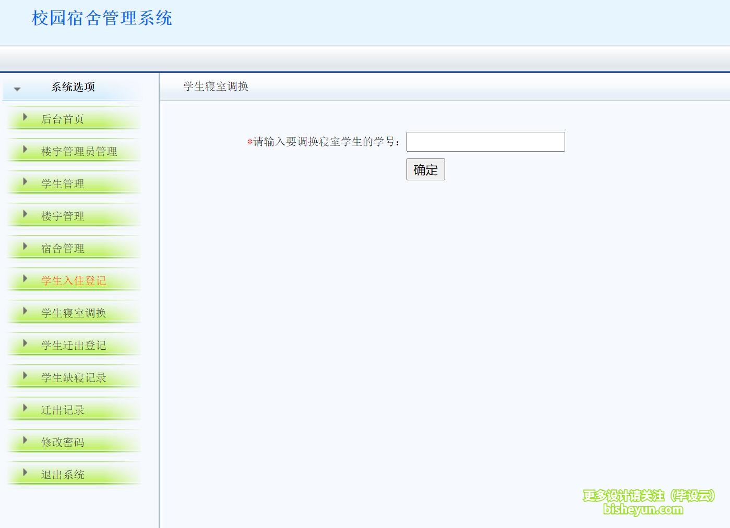Collapse the 系统选项 panel with its triangle
Screen dimensions: 730x528
(x=18, y=89)
